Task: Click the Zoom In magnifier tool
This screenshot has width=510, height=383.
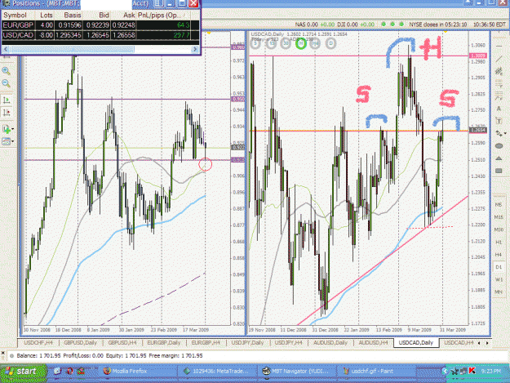Action: 6,71
